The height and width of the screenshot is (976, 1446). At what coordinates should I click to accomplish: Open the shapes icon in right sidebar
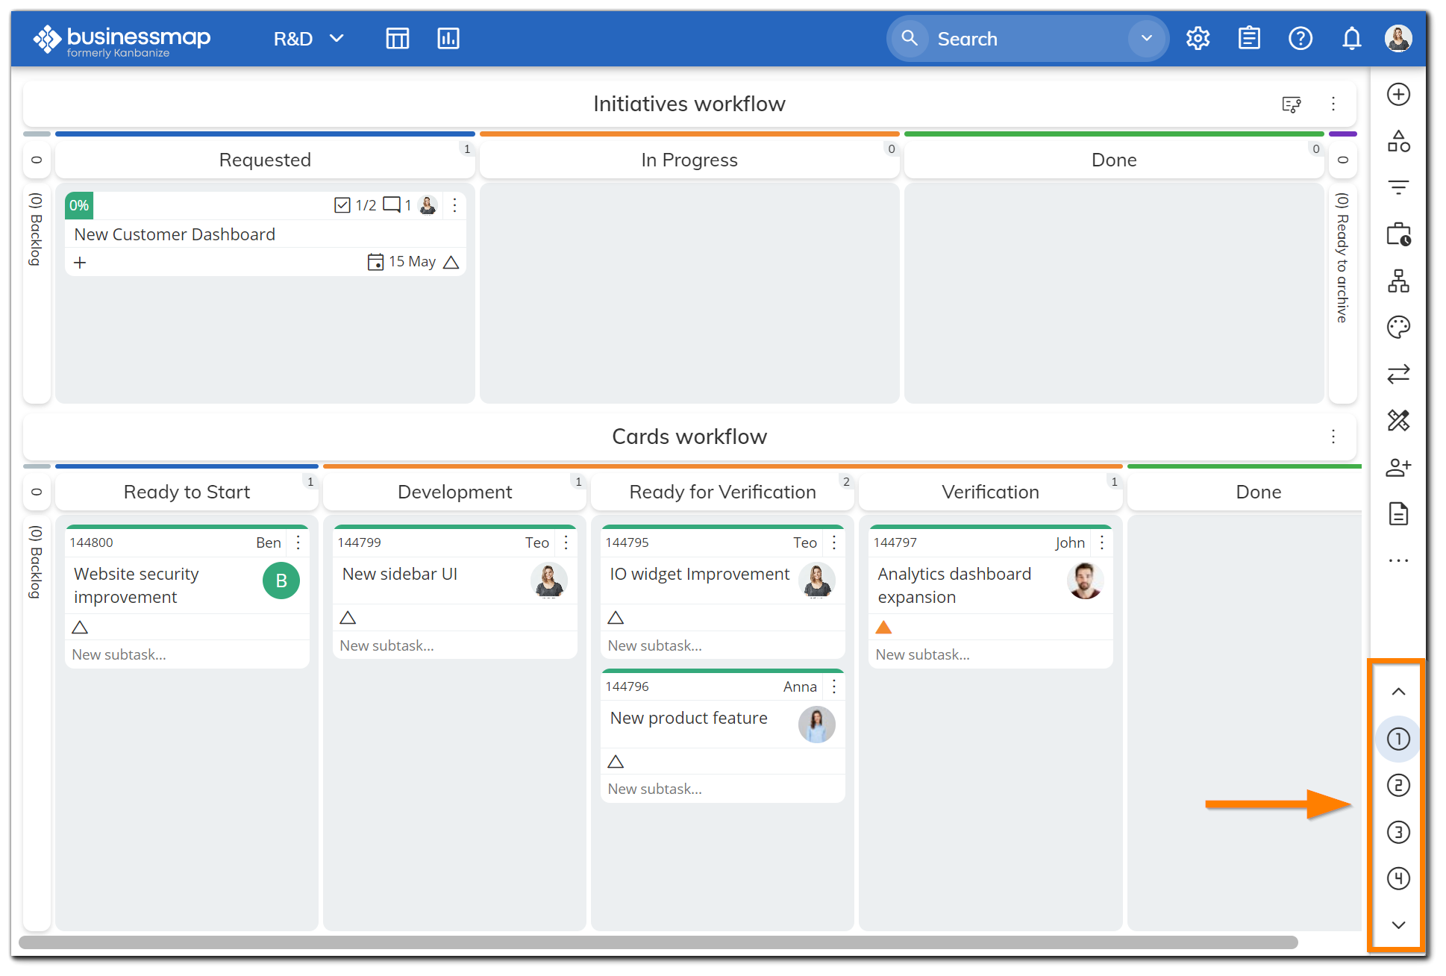[1398, 141]
